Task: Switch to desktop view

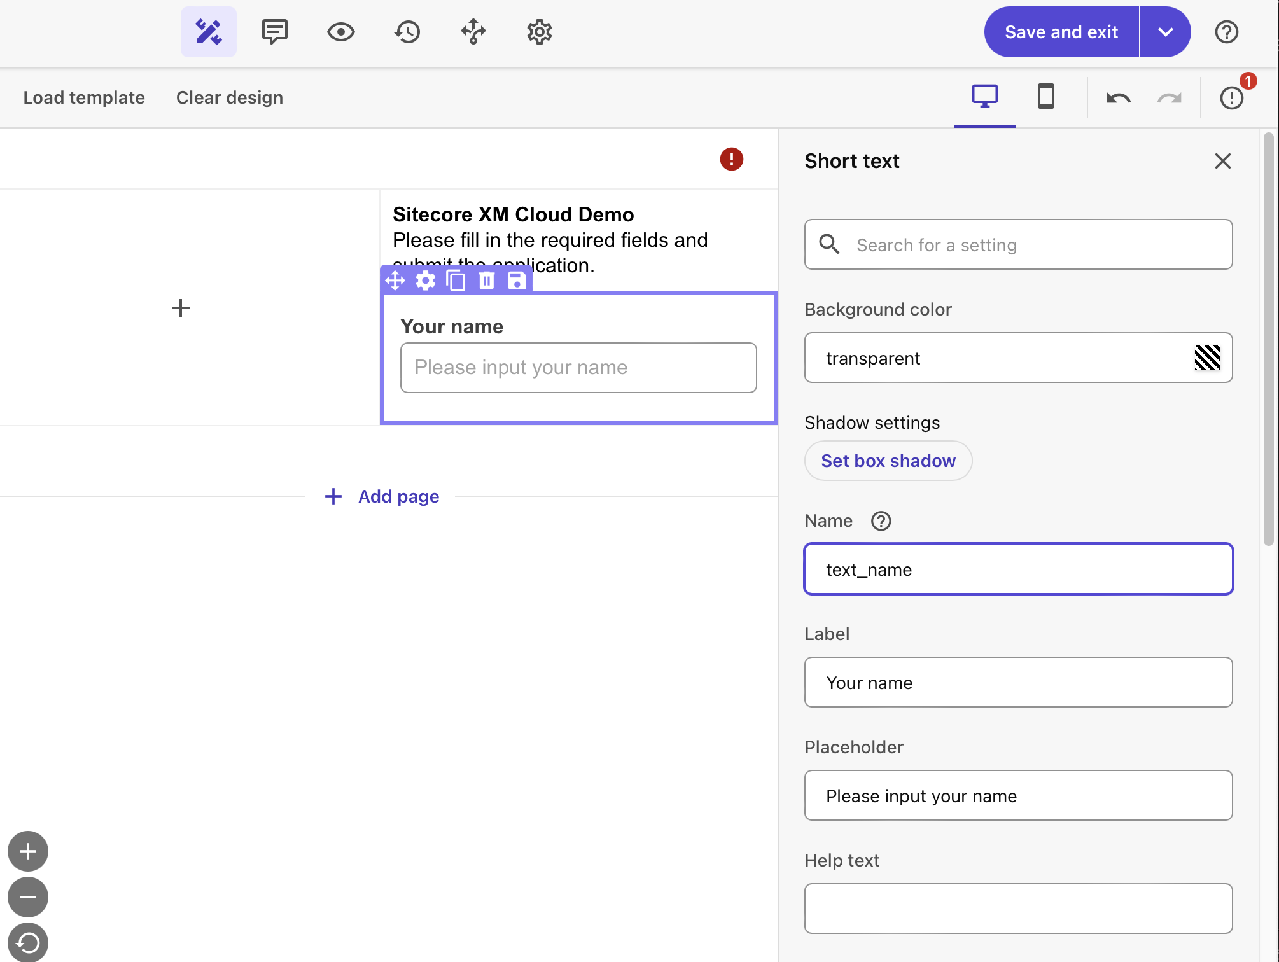Action: (x=984, y=97)
